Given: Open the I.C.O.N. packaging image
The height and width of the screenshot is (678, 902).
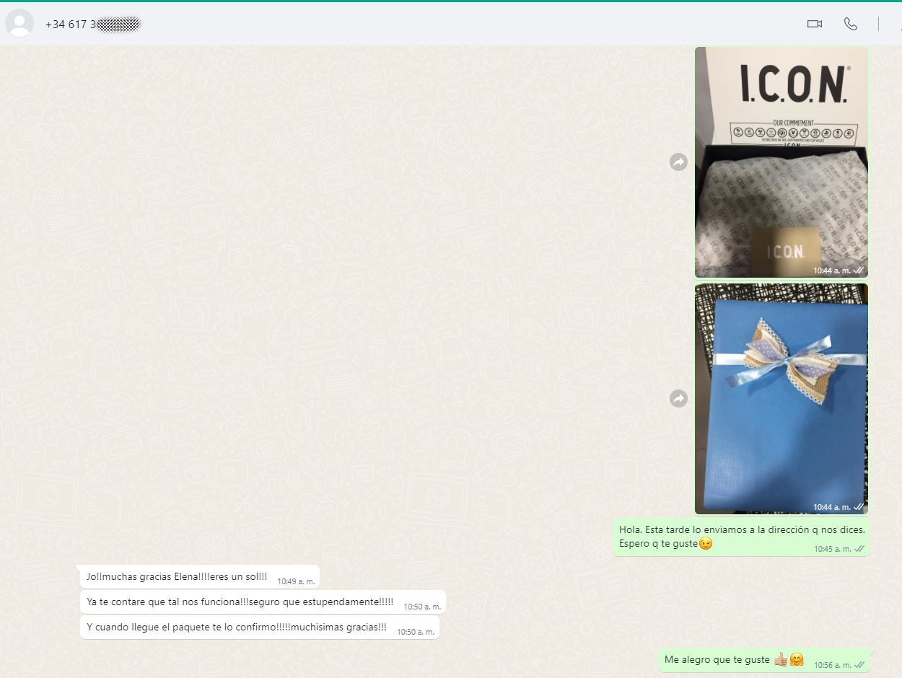Looking at the screenshot, I should pos(781,162).
